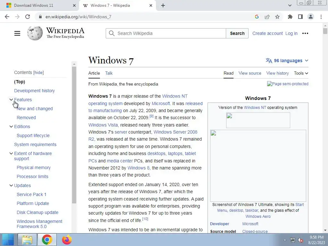View site info via the padlock icon
This screenshot has height=246, width=328.
click(40, 17)
